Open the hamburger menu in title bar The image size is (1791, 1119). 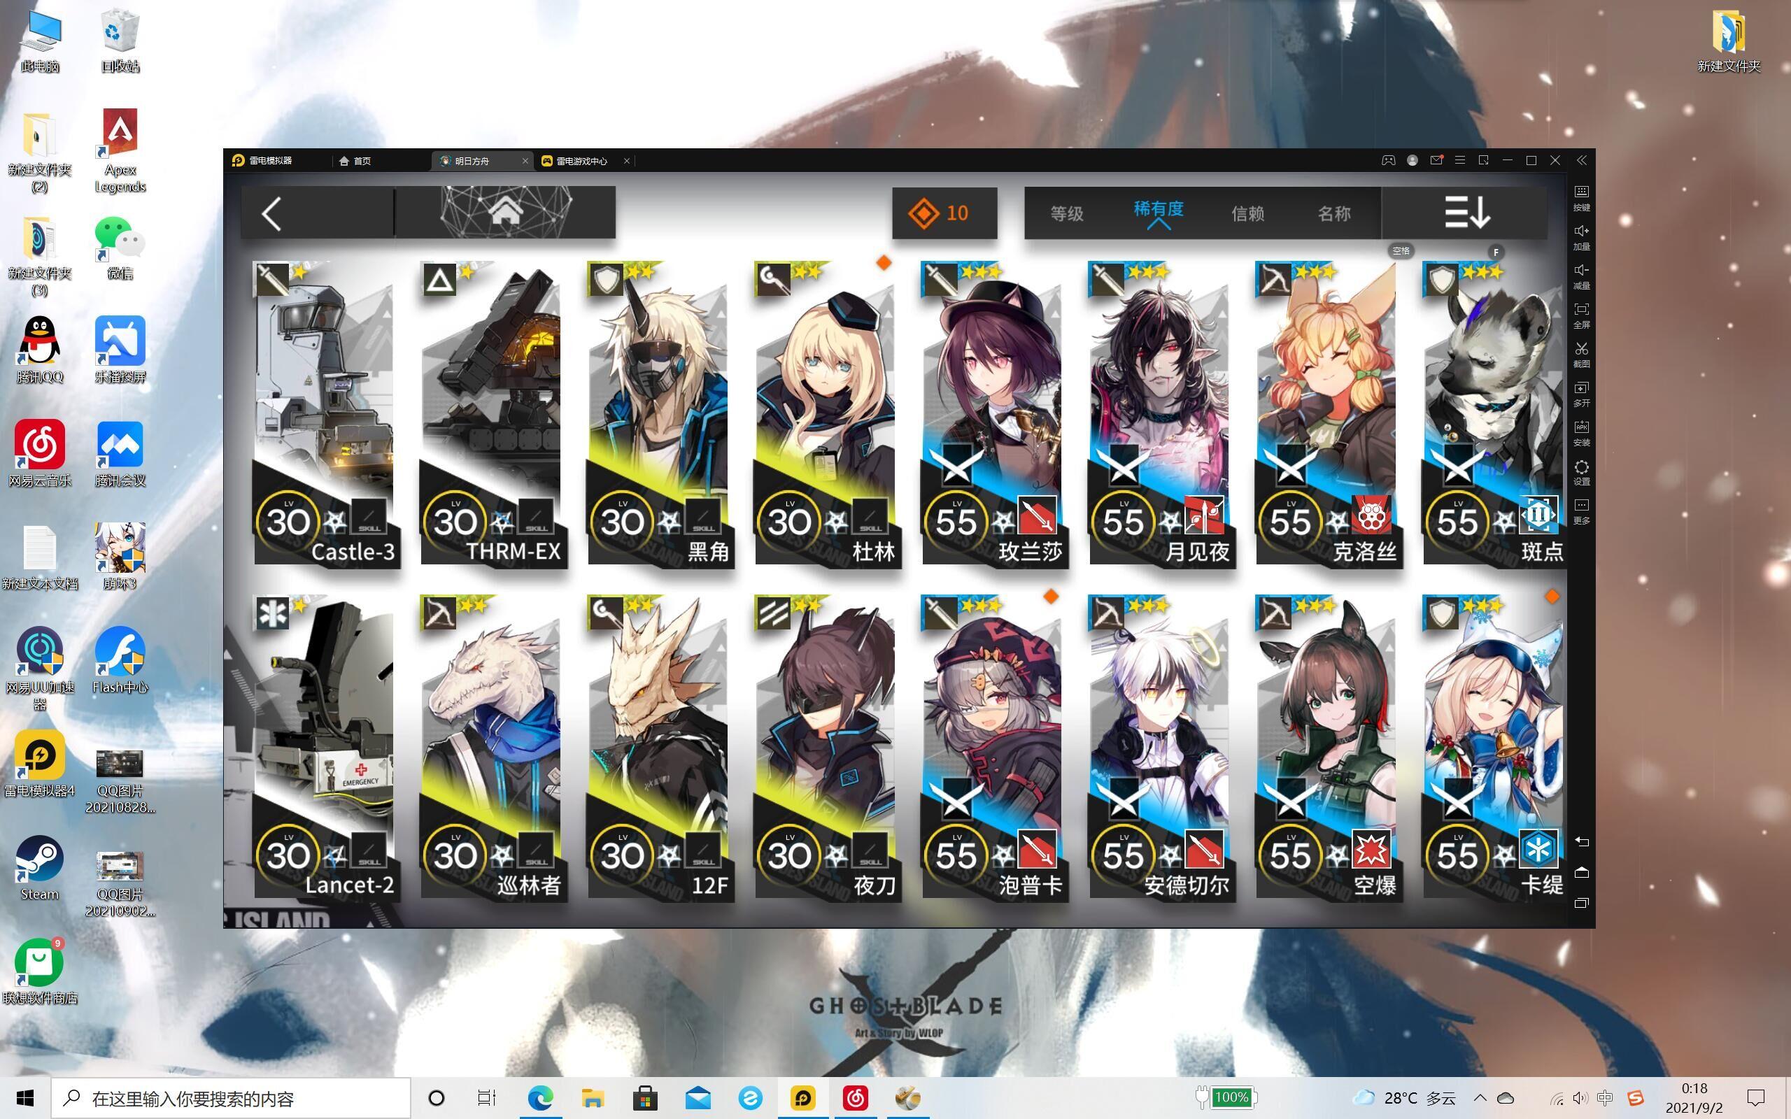click(1459, 161)
